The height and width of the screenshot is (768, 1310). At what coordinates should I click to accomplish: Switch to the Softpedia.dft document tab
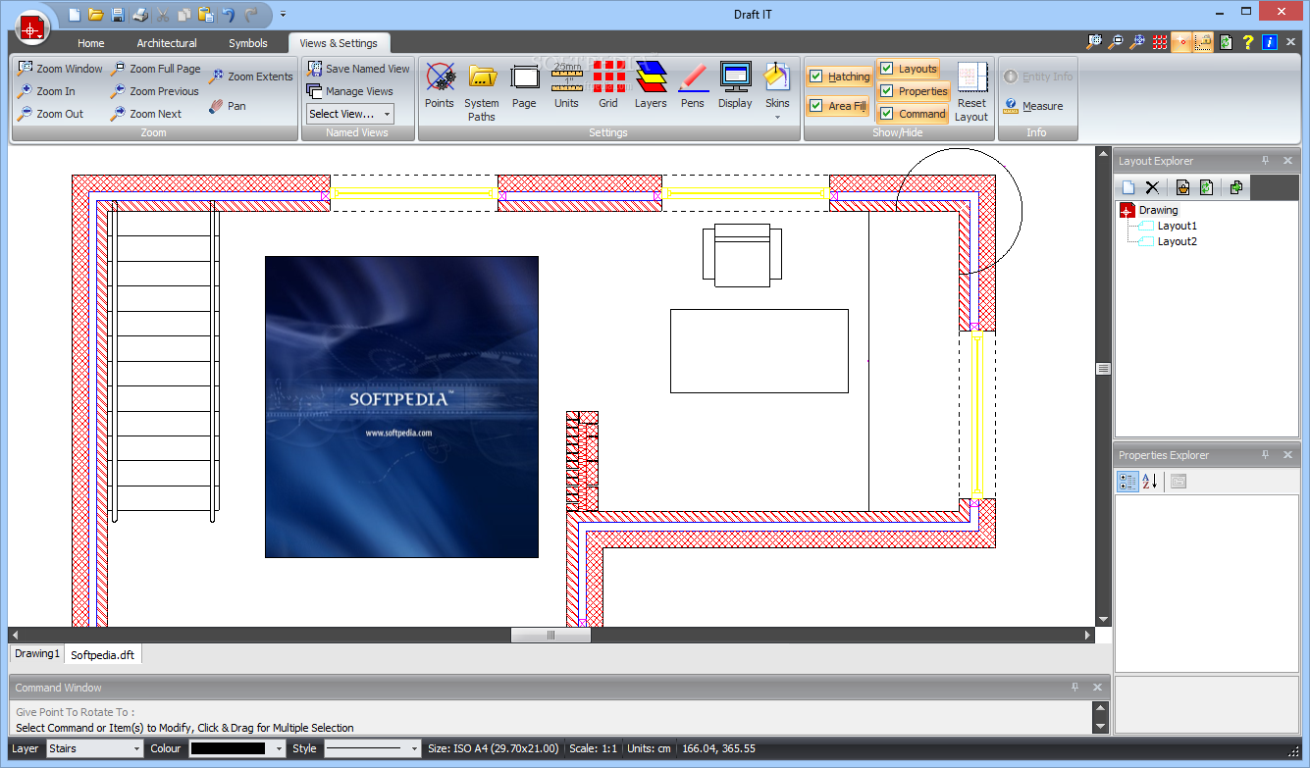tap(104, 654)
